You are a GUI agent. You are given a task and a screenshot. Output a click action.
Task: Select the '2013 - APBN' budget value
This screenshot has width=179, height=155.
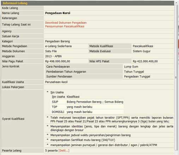tap(53, 56)
